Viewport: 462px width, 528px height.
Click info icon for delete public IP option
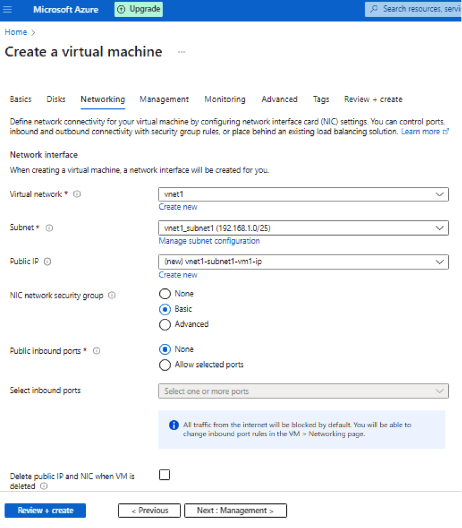tap(44, 486)
